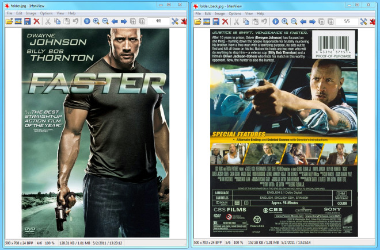
Task: Paste icon in folder.jpg window toolbar
Action: [66, 21]
